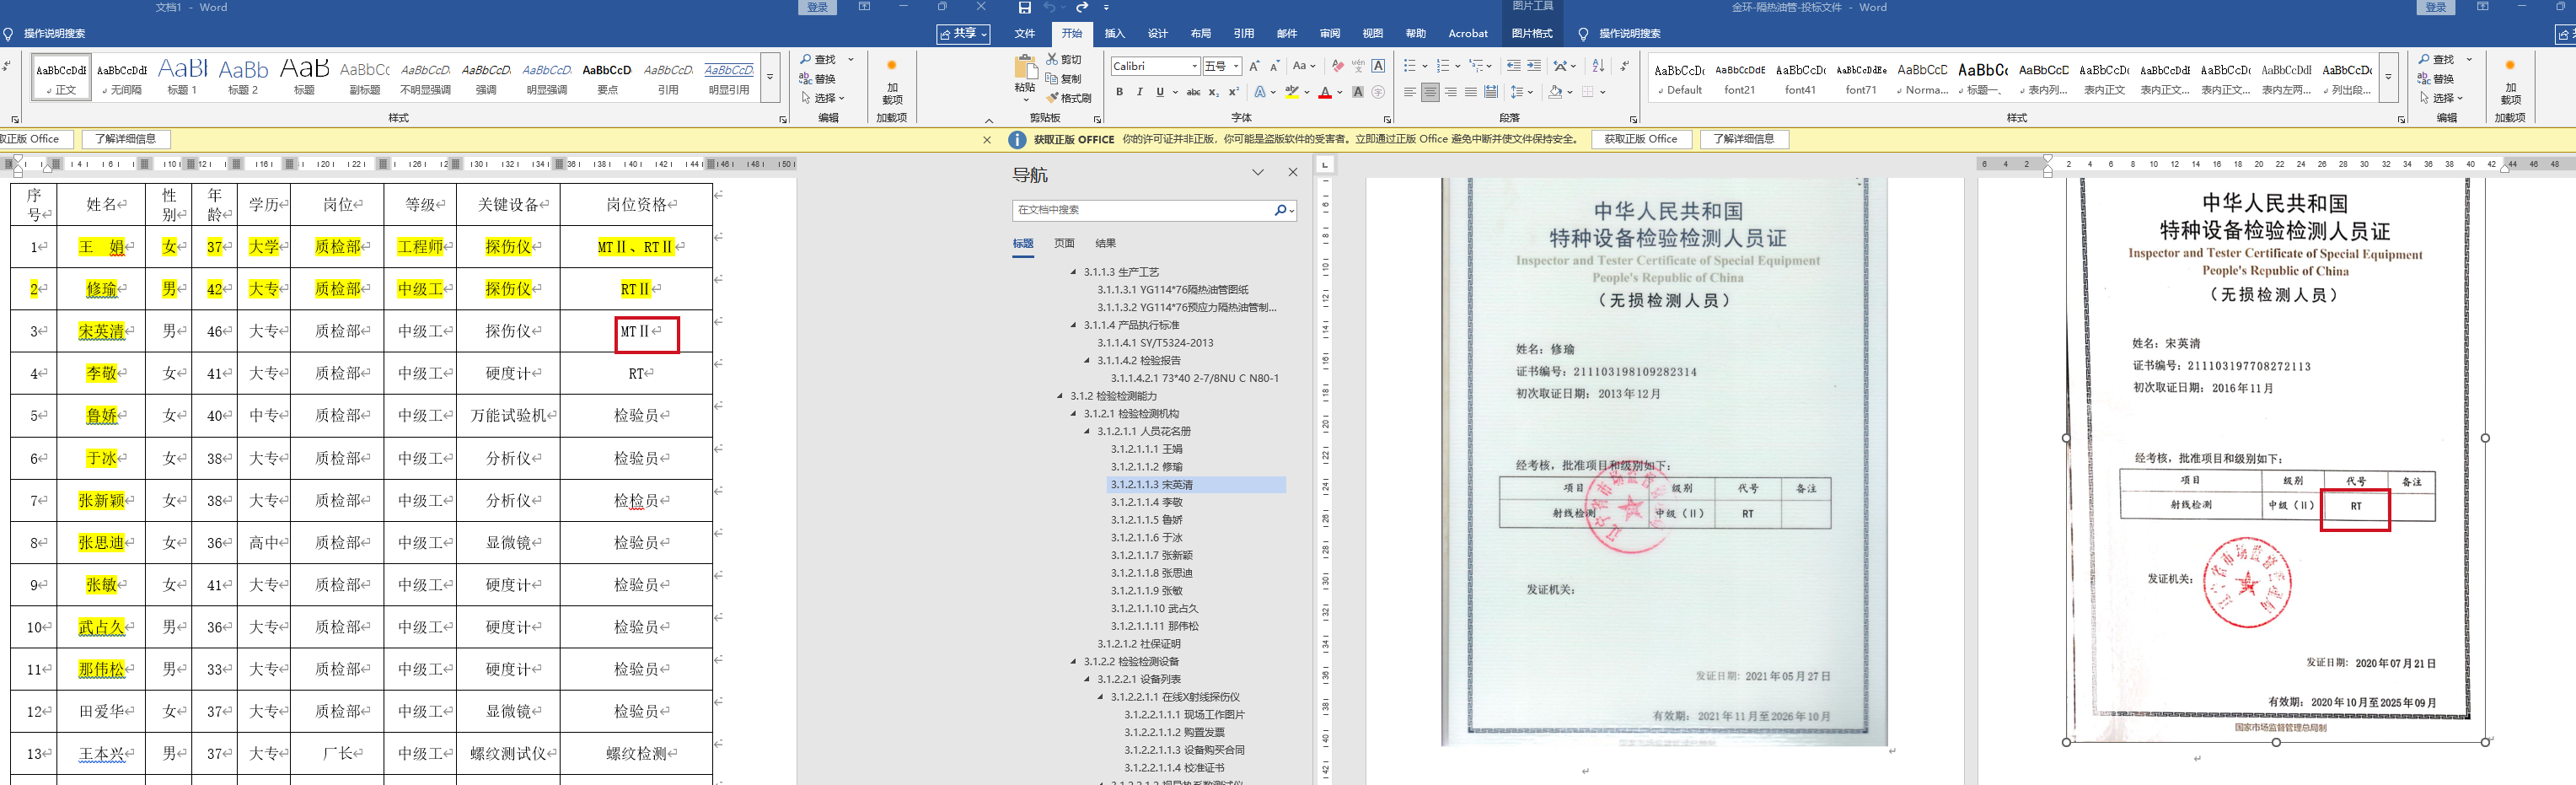This screenshot has width=2576, height=785.
Task: Click the Cut (剪切) scissors icon
Action: 1053,60
